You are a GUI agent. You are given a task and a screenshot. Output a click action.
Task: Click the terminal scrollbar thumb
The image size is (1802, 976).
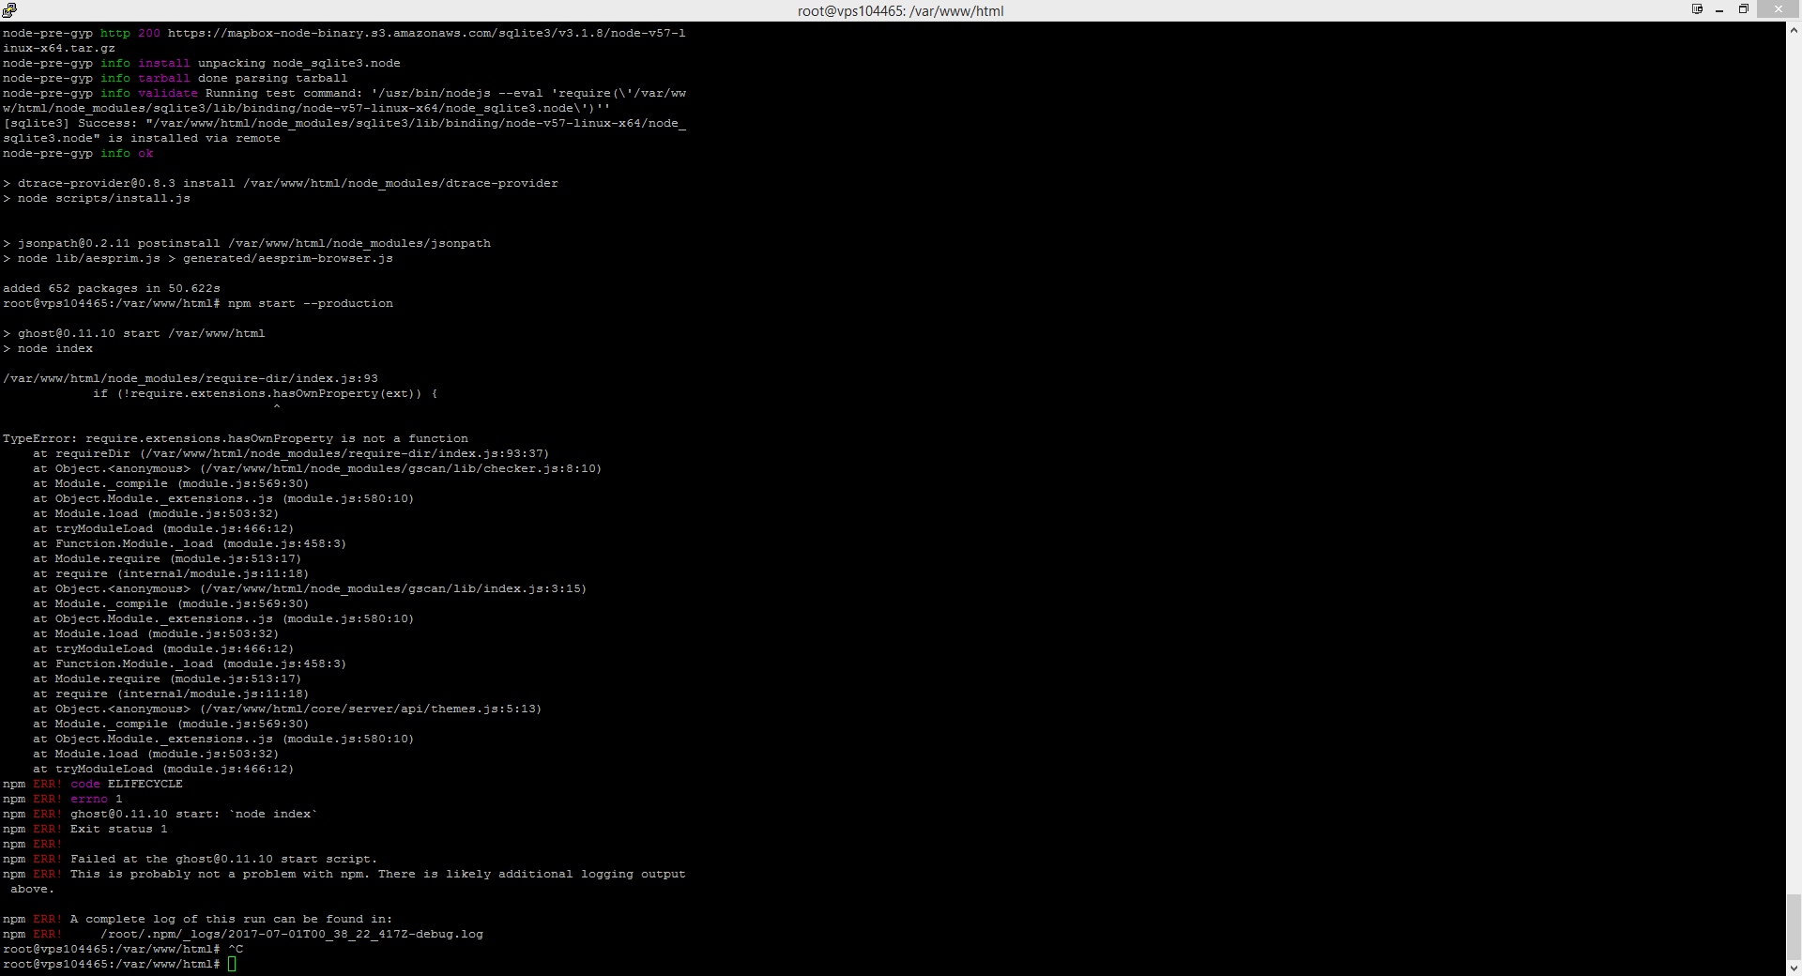1794,926
